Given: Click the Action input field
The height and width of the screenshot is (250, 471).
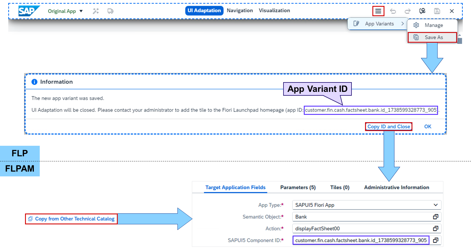Looking at the screenshot, I should [367, 229].
